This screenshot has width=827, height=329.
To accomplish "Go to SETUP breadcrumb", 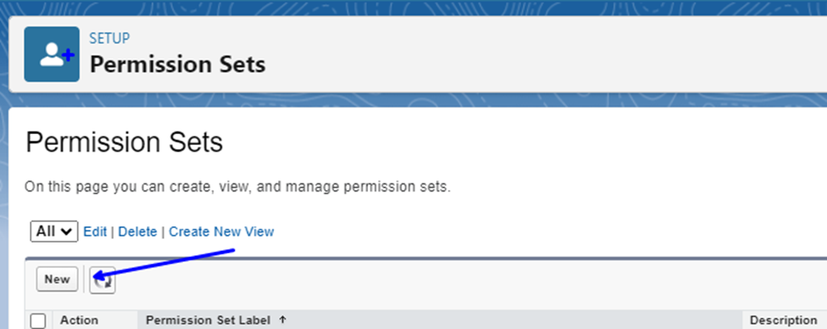I will pos(109,38).
